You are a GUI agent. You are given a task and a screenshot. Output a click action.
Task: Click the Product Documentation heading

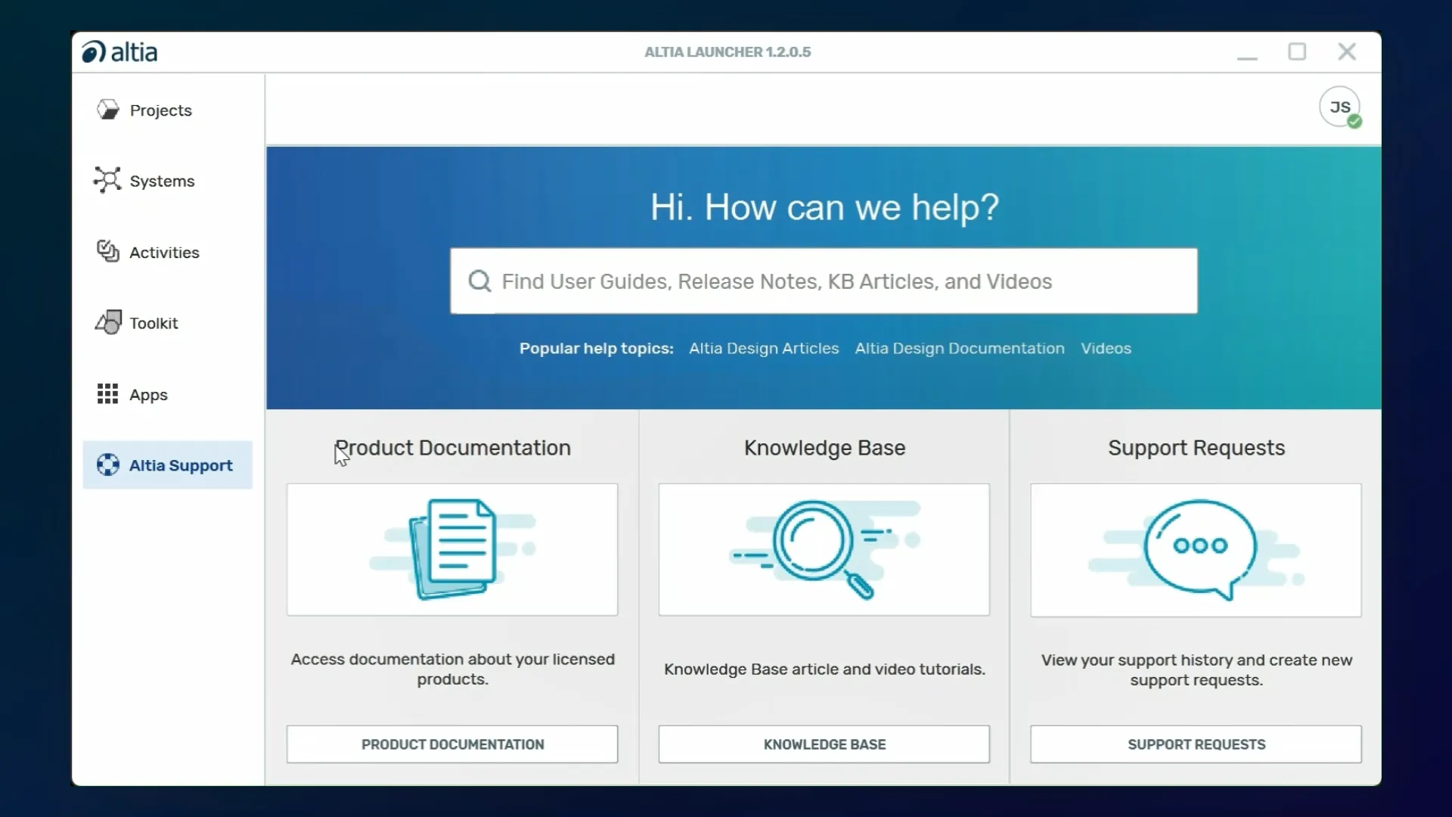pos(452,448)
